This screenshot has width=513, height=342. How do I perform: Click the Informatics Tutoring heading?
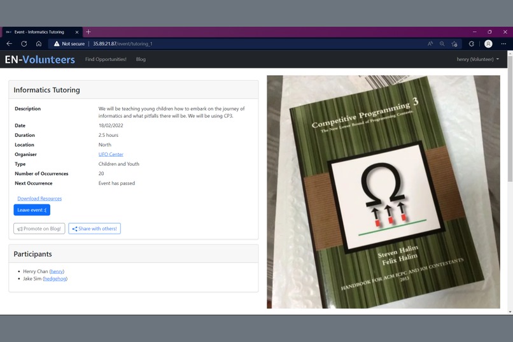tap(47, 90)
